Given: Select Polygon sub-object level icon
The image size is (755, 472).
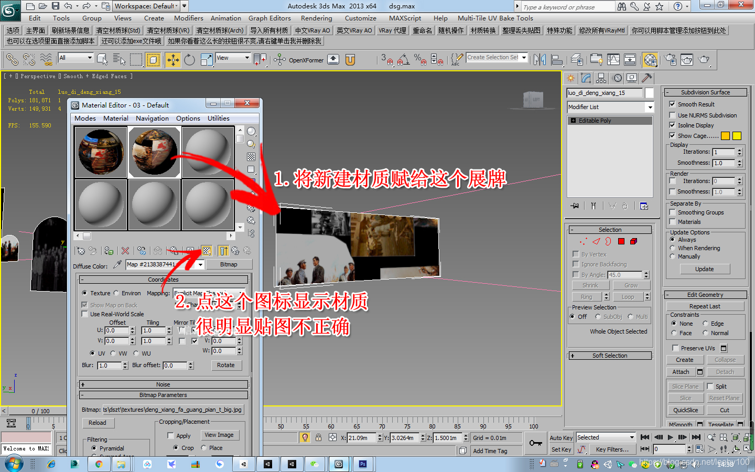Looking at the screenshot, I should point(621,241).
